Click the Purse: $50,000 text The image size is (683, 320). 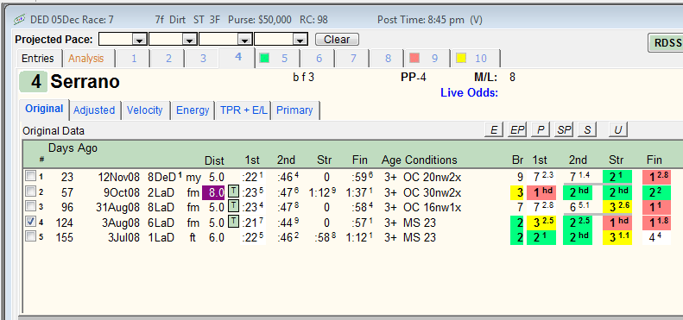[260, 20]
